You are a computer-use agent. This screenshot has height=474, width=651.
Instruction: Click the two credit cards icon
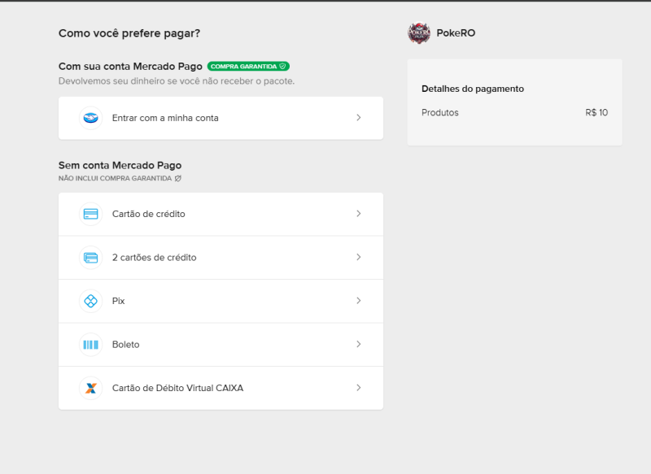tap(90, 258)
